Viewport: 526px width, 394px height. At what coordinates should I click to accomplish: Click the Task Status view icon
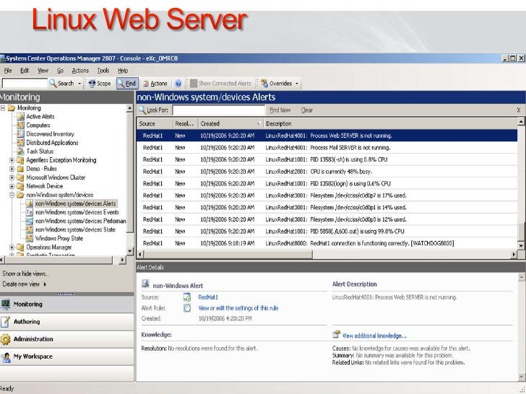coord(20,151)
